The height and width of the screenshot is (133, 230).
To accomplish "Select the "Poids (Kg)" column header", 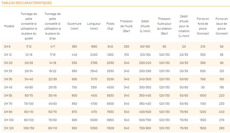I will pyautogui.click(x=110, y=26).
